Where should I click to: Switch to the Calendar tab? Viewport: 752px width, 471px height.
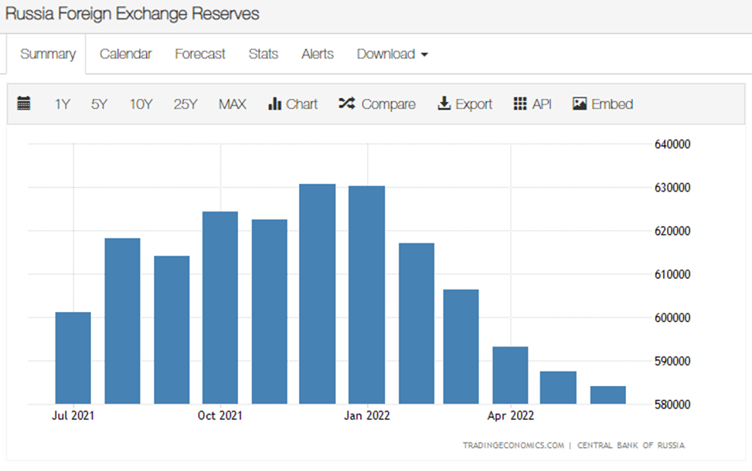click(x=126, y=54)
